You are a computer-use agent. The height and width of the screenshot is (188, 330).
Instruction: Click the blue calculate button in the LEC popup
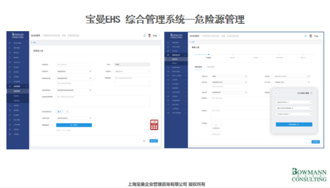(294, 125)
